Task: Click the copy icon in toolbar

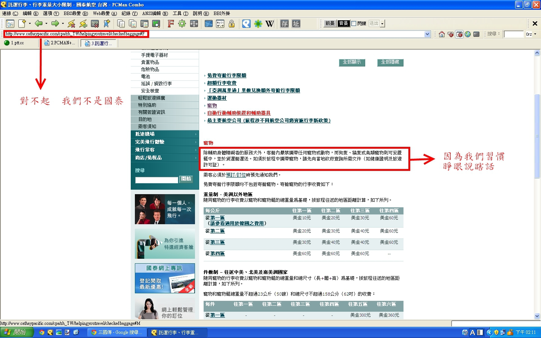Action: 121,24
